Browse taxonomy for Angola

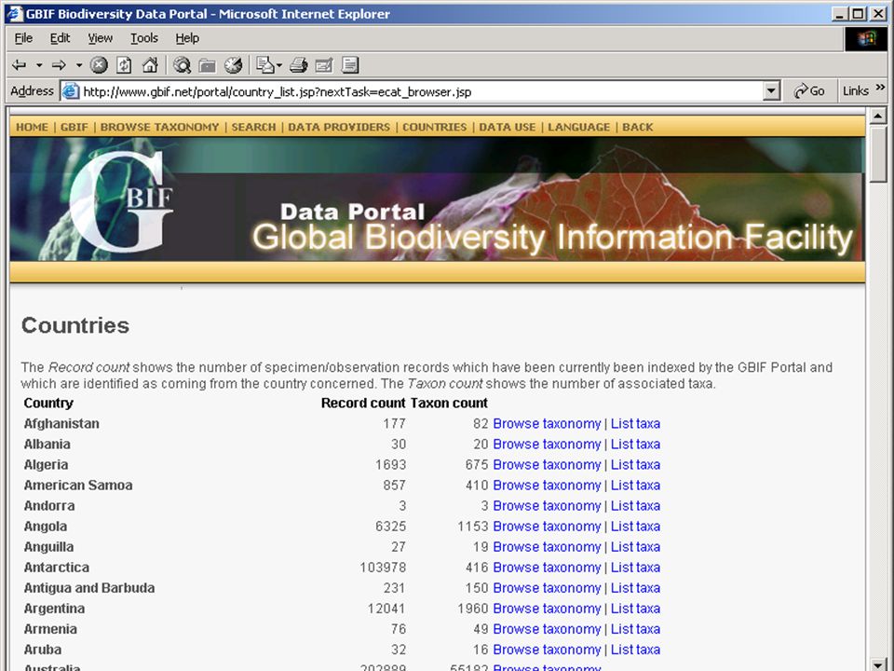coord(547,527)
